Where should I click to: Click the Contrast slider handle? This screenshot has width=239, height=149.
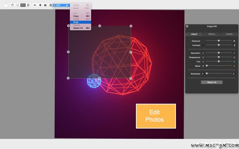[219, 45]
